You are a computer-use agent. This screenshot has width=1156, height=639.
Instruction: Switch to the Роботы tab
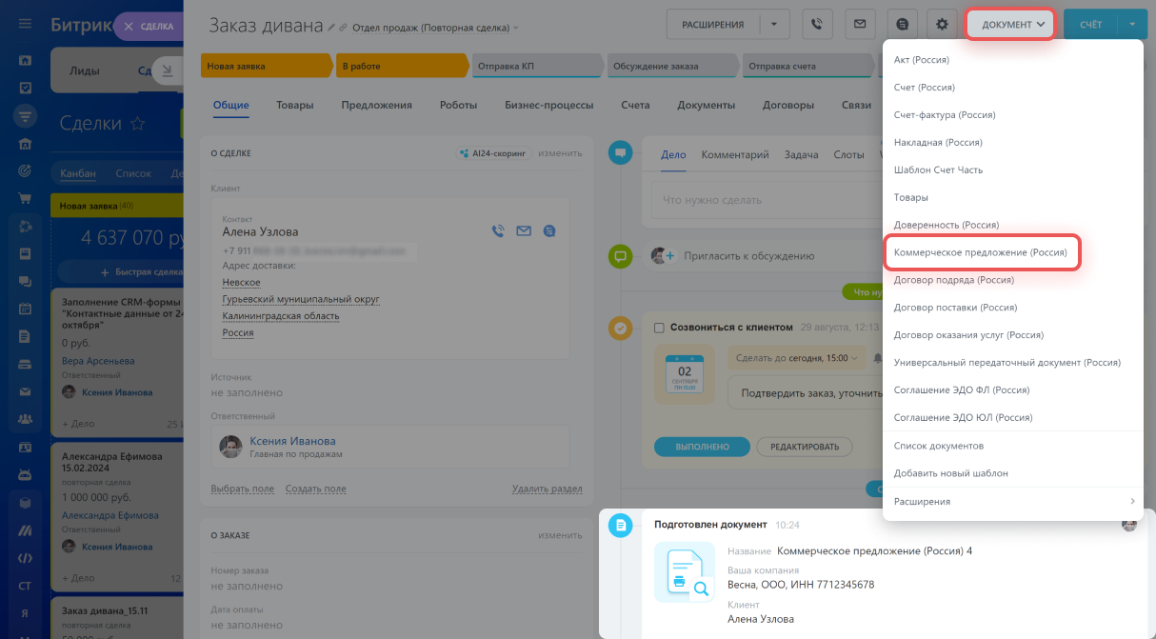(x=458, y=105)
